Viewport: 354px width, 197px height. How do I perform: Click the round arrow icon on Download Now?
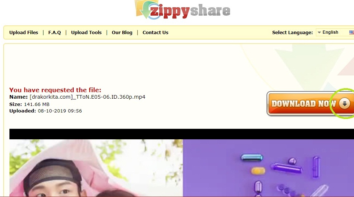(345, 103)
